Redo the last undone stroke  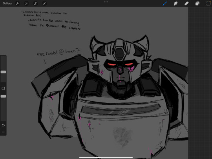pos(3,132)
